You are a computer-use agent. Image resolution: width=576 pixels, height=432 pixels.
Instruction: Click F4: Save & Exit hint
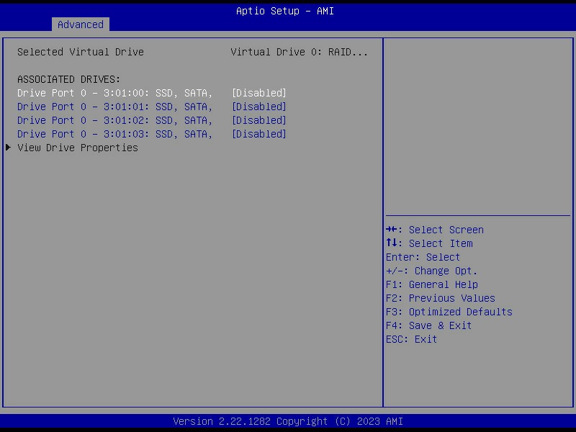click(428, 325)
